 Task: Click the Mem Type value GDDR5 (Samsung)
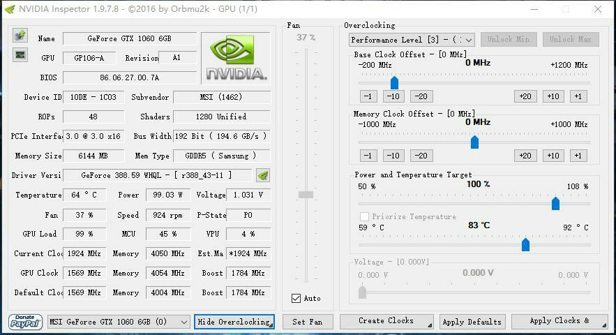point(222,156)
